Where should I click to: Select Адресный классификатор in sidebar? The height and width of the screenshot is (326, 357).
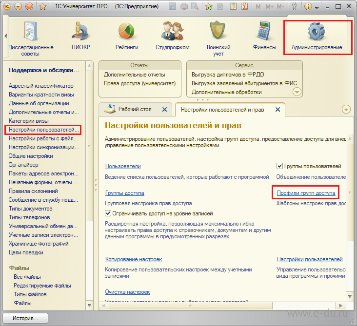point(41,86)
